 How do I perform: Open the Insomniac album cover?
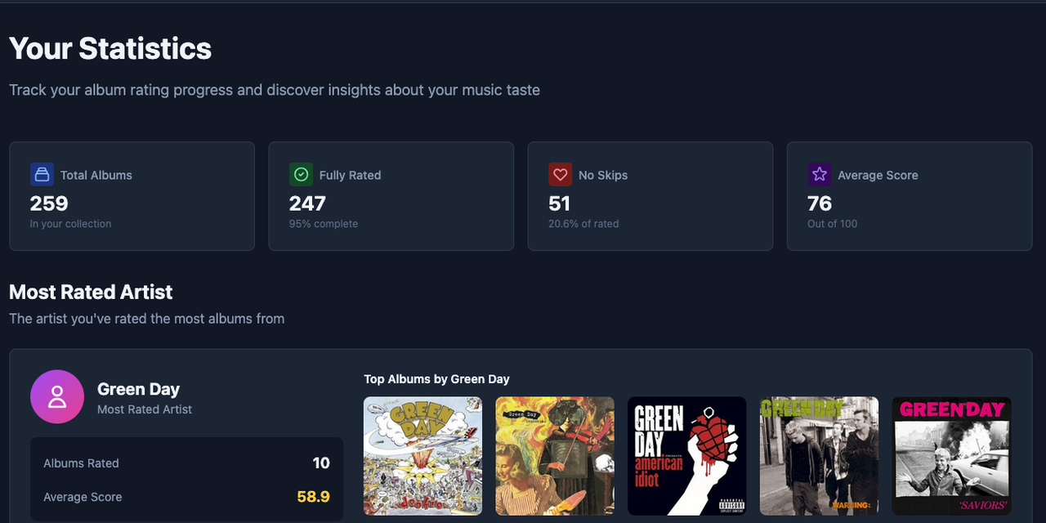tap(555, 456)
